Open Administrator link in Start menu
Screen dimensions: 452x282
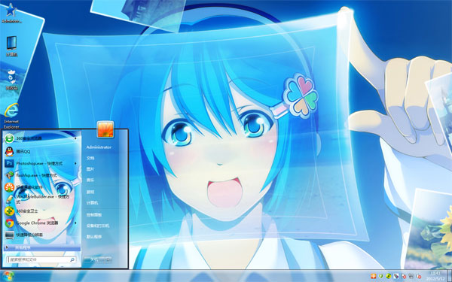99,147
